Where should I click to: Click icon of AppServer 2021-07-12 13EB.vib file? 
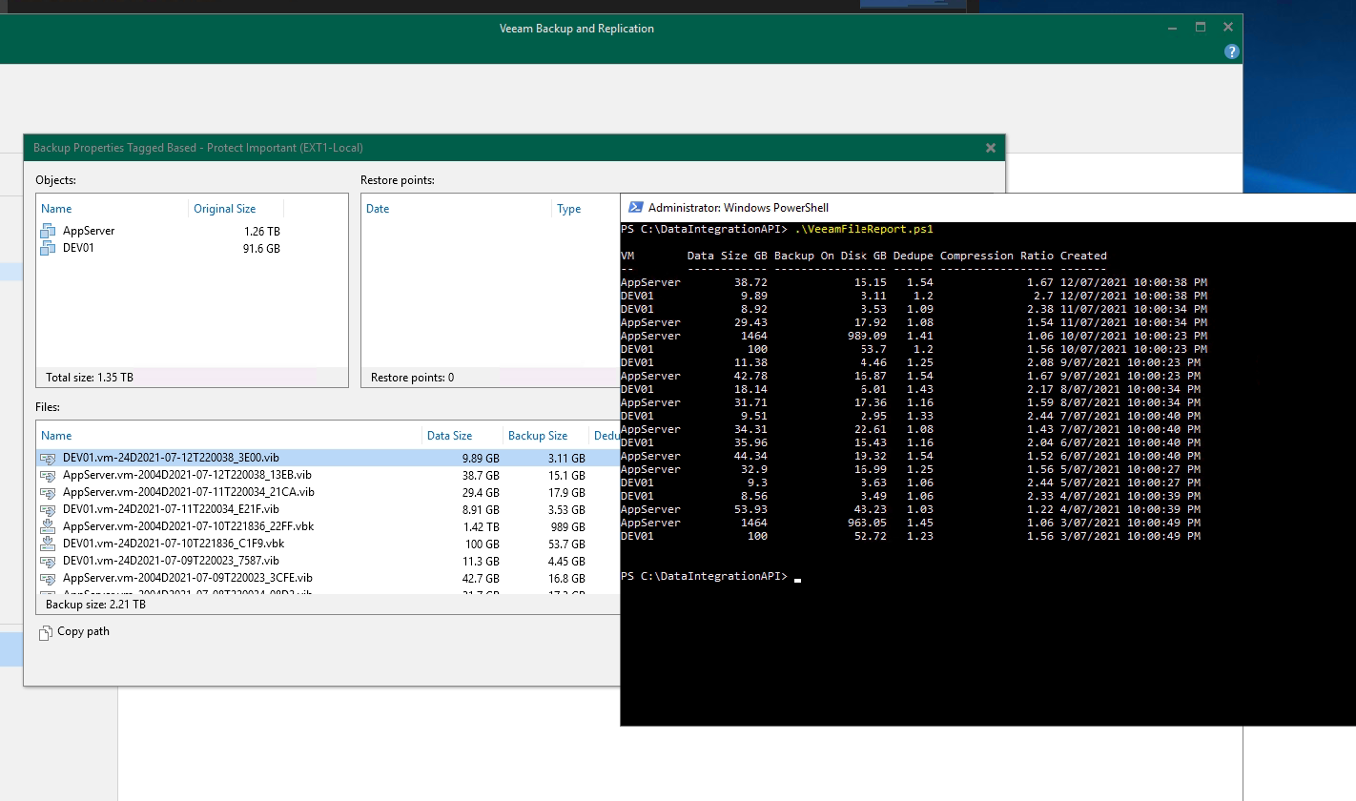click(48, 475)
